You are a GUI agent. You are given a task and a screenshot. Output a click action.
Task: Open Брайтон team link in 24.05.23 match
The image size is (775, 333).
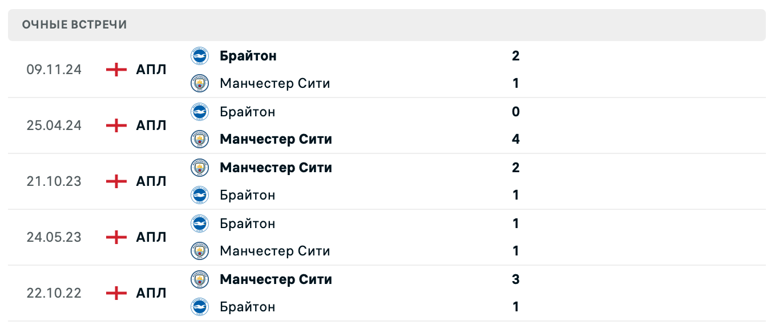[x=248, y=224]
